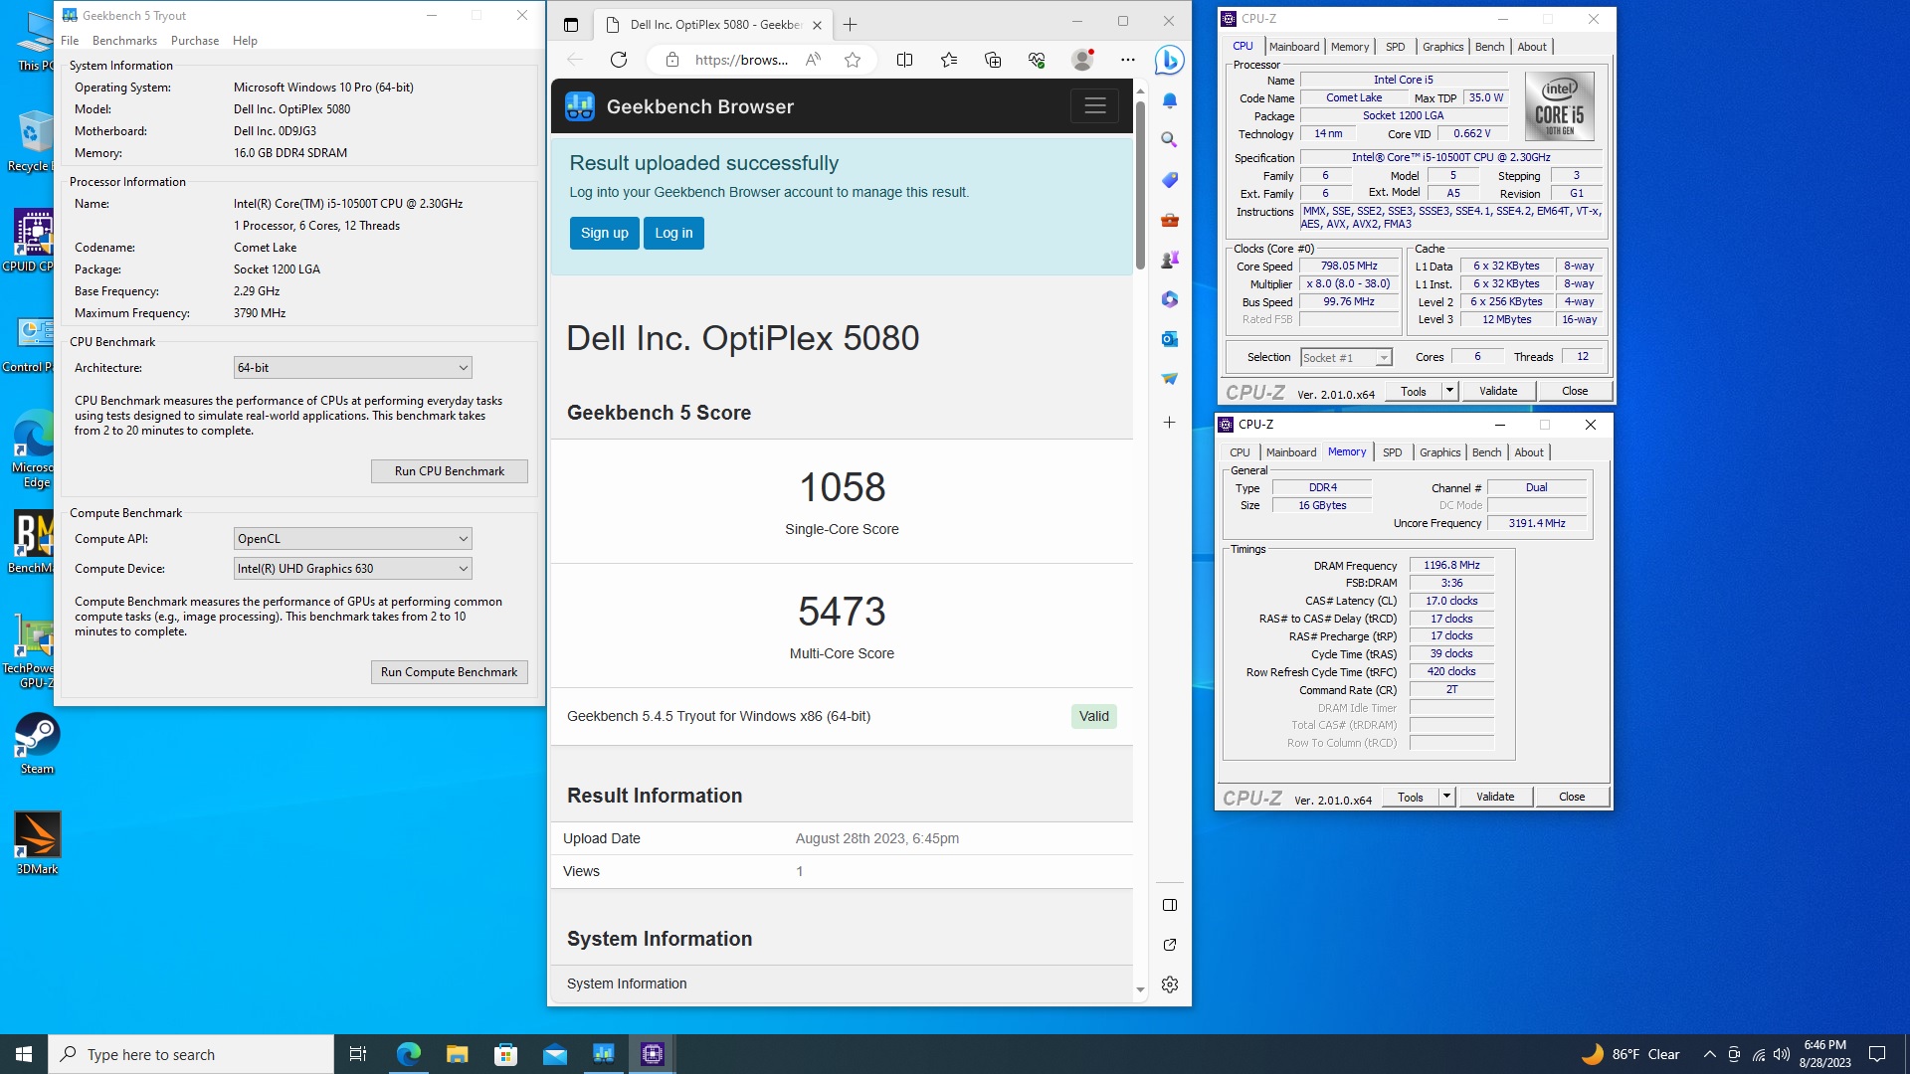Open the Edge sidebar search icon
Screen dimensions: 1910x1074
(x=1170, y=140)
